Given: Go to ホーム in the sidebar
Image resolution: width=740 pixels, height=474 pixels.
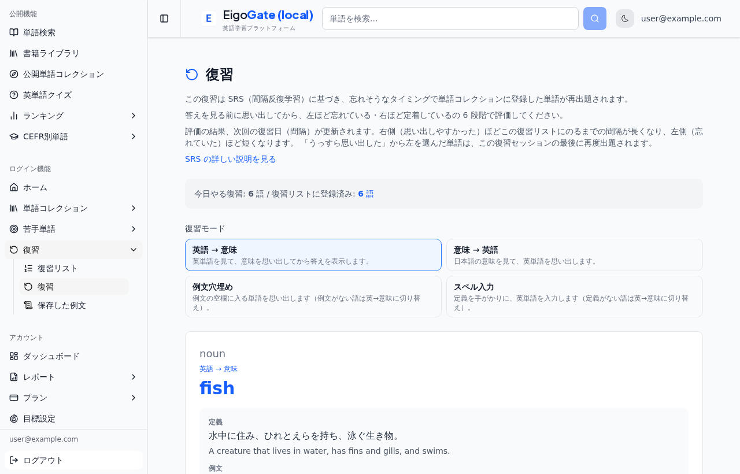Looking at the screenshot, I should pyautogui.click(x=73, y=187).
